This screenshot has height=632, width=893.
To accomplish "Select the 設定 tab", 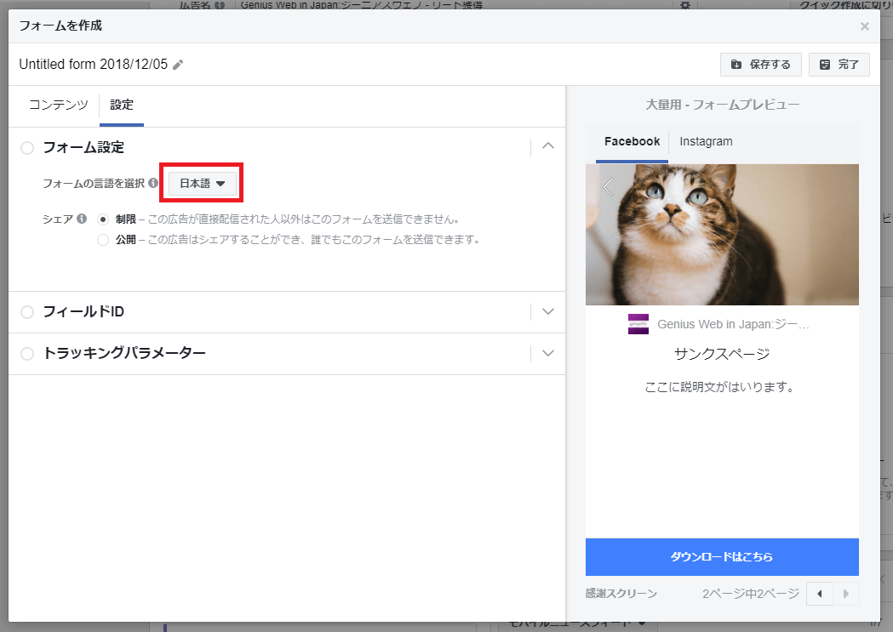I will (x=121, y=105).
